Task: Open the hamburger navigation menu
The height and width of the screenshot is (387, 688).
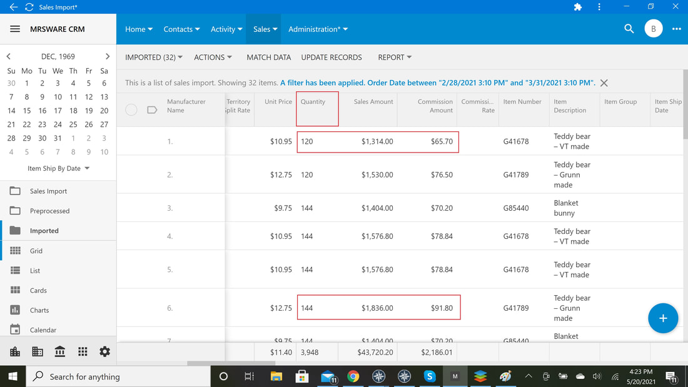Action: tap(15, 29)
